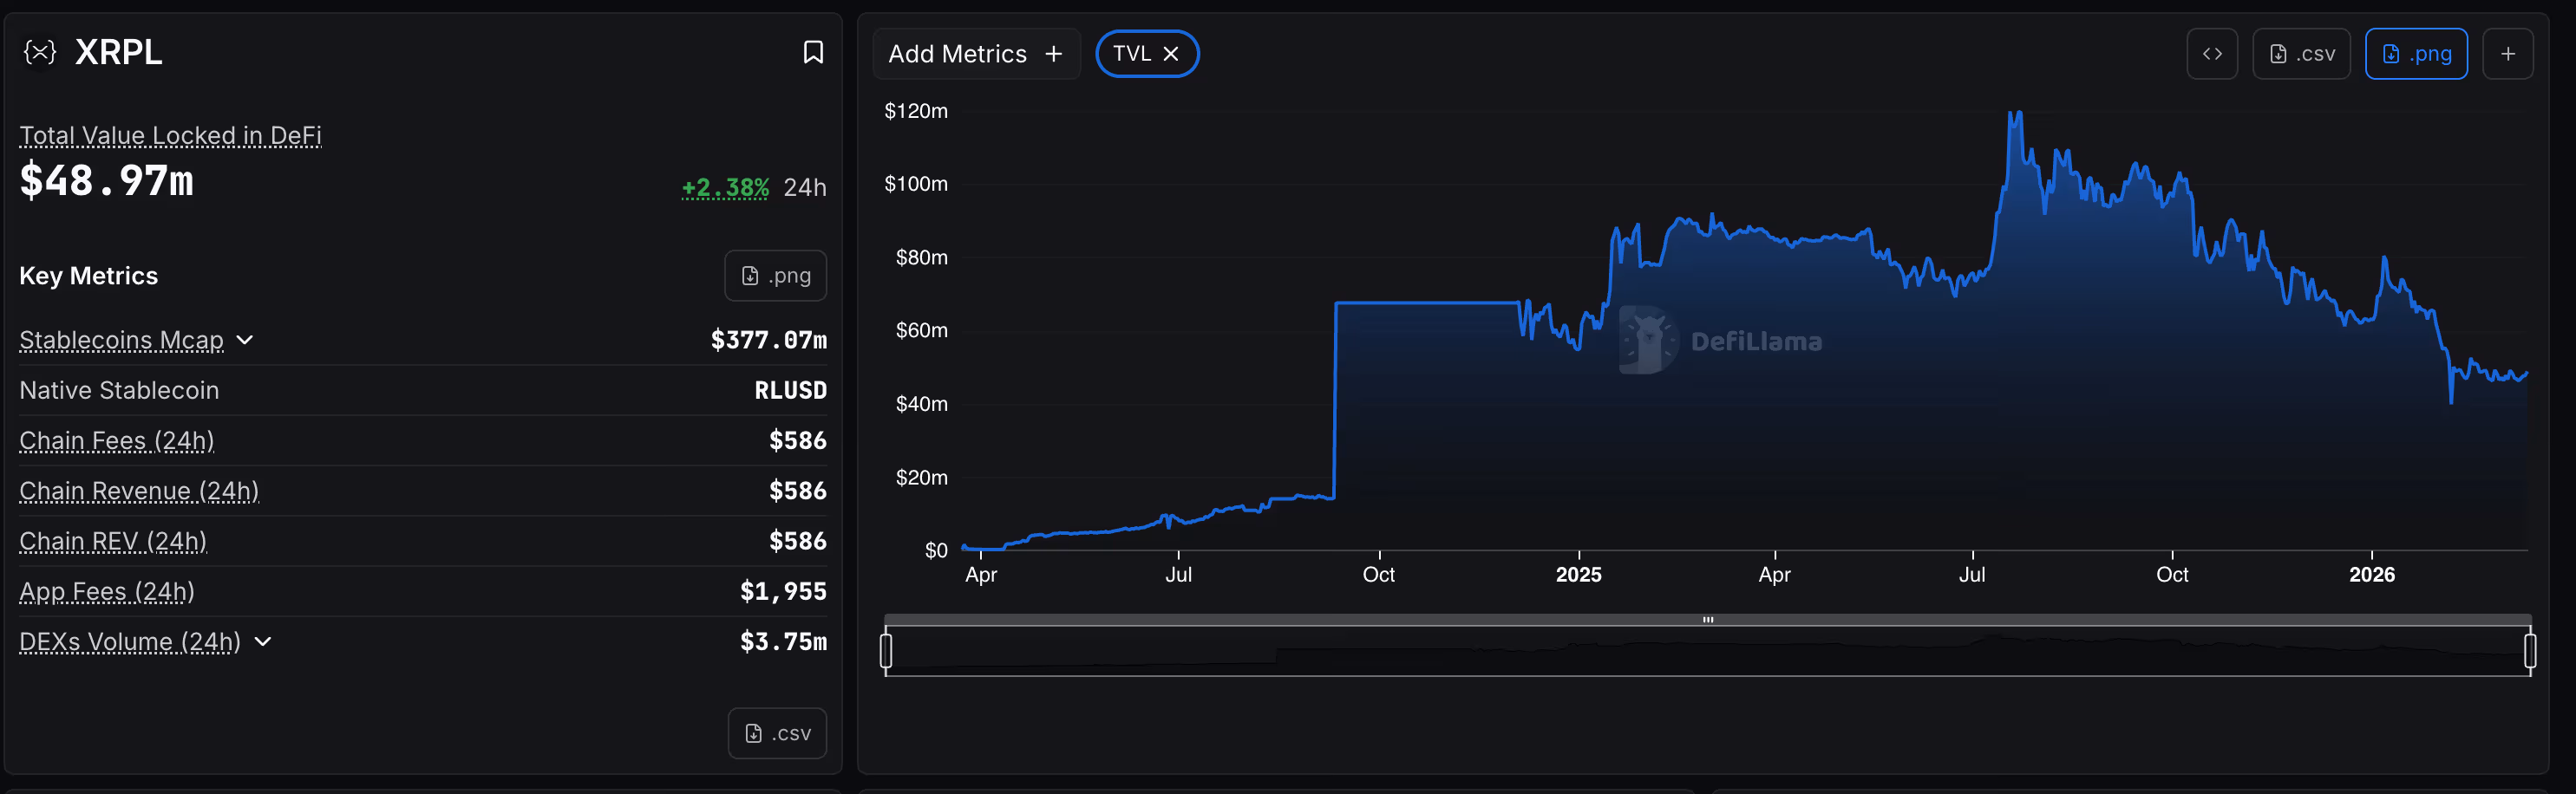Expand DEXs Volume (24h) details

263,641
